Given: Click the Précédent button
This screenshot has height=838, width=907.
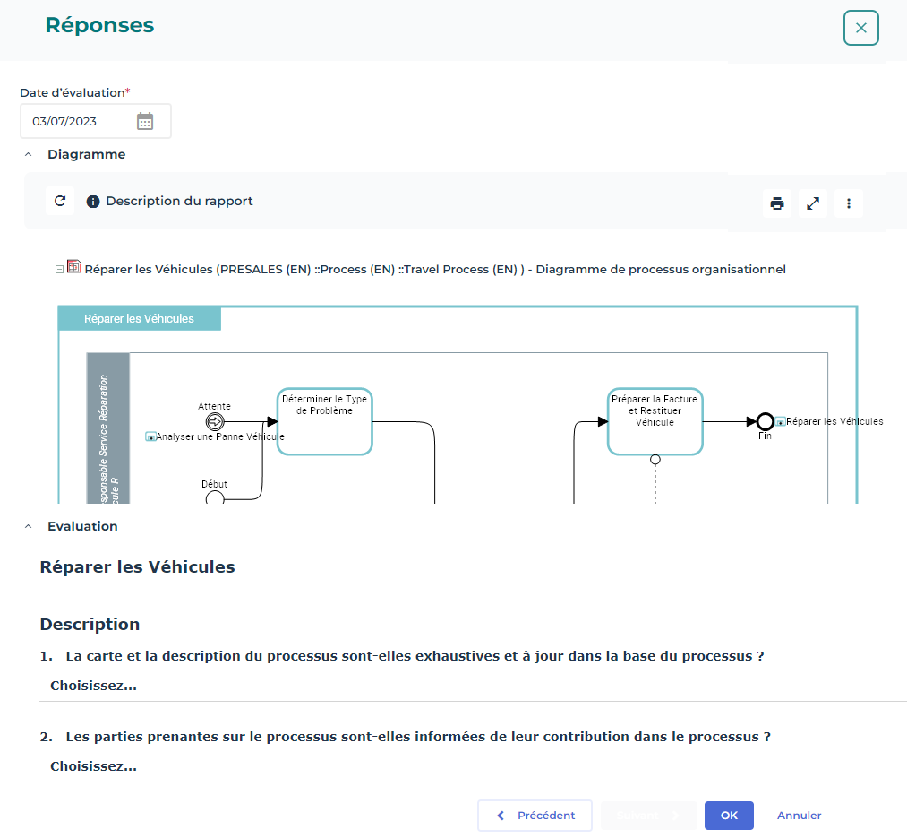Looking at the screenshot, I should tap(535, 816).
